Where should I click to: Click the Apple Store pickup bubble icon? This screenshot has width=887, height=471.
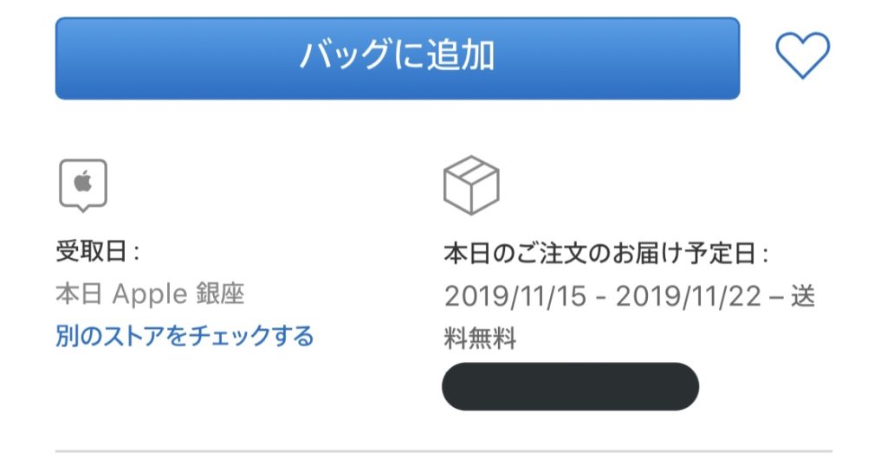[x=83, y=184]
